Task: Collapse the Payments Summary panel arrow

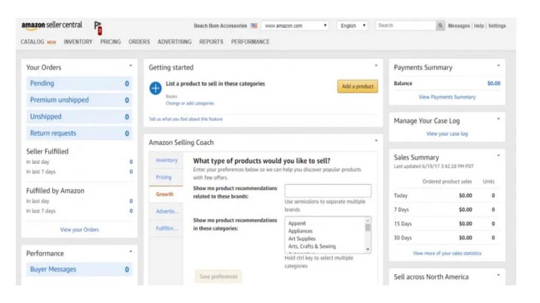Action: [498, 65]
